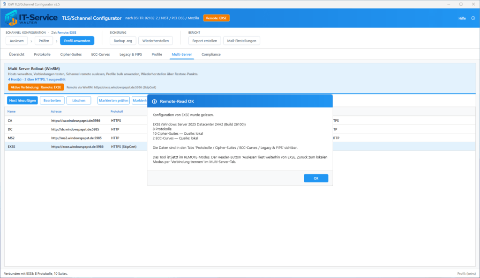Sort by the Name column header
The height and width of the screenshot is (278, 480).
pyautogui.click(x=11, y=111)
